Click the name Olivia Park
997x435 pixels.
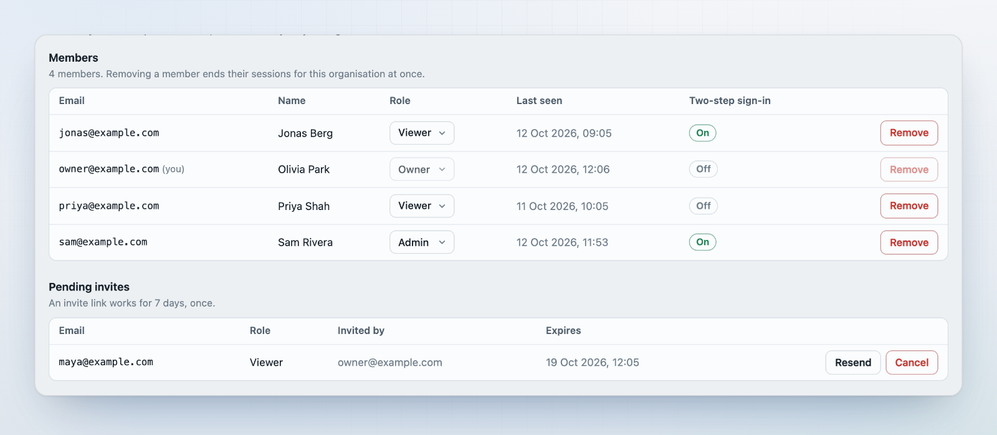tap(303, 170)
